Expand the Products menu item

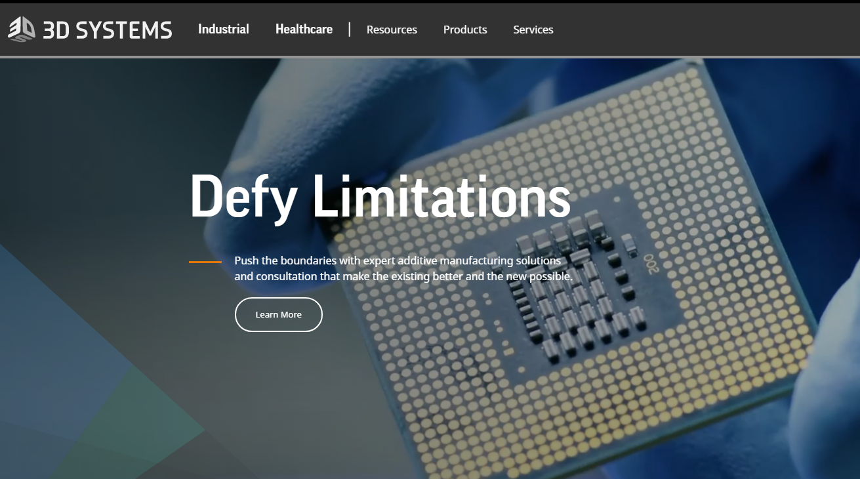pyautogui.click(x=465, y=30)
